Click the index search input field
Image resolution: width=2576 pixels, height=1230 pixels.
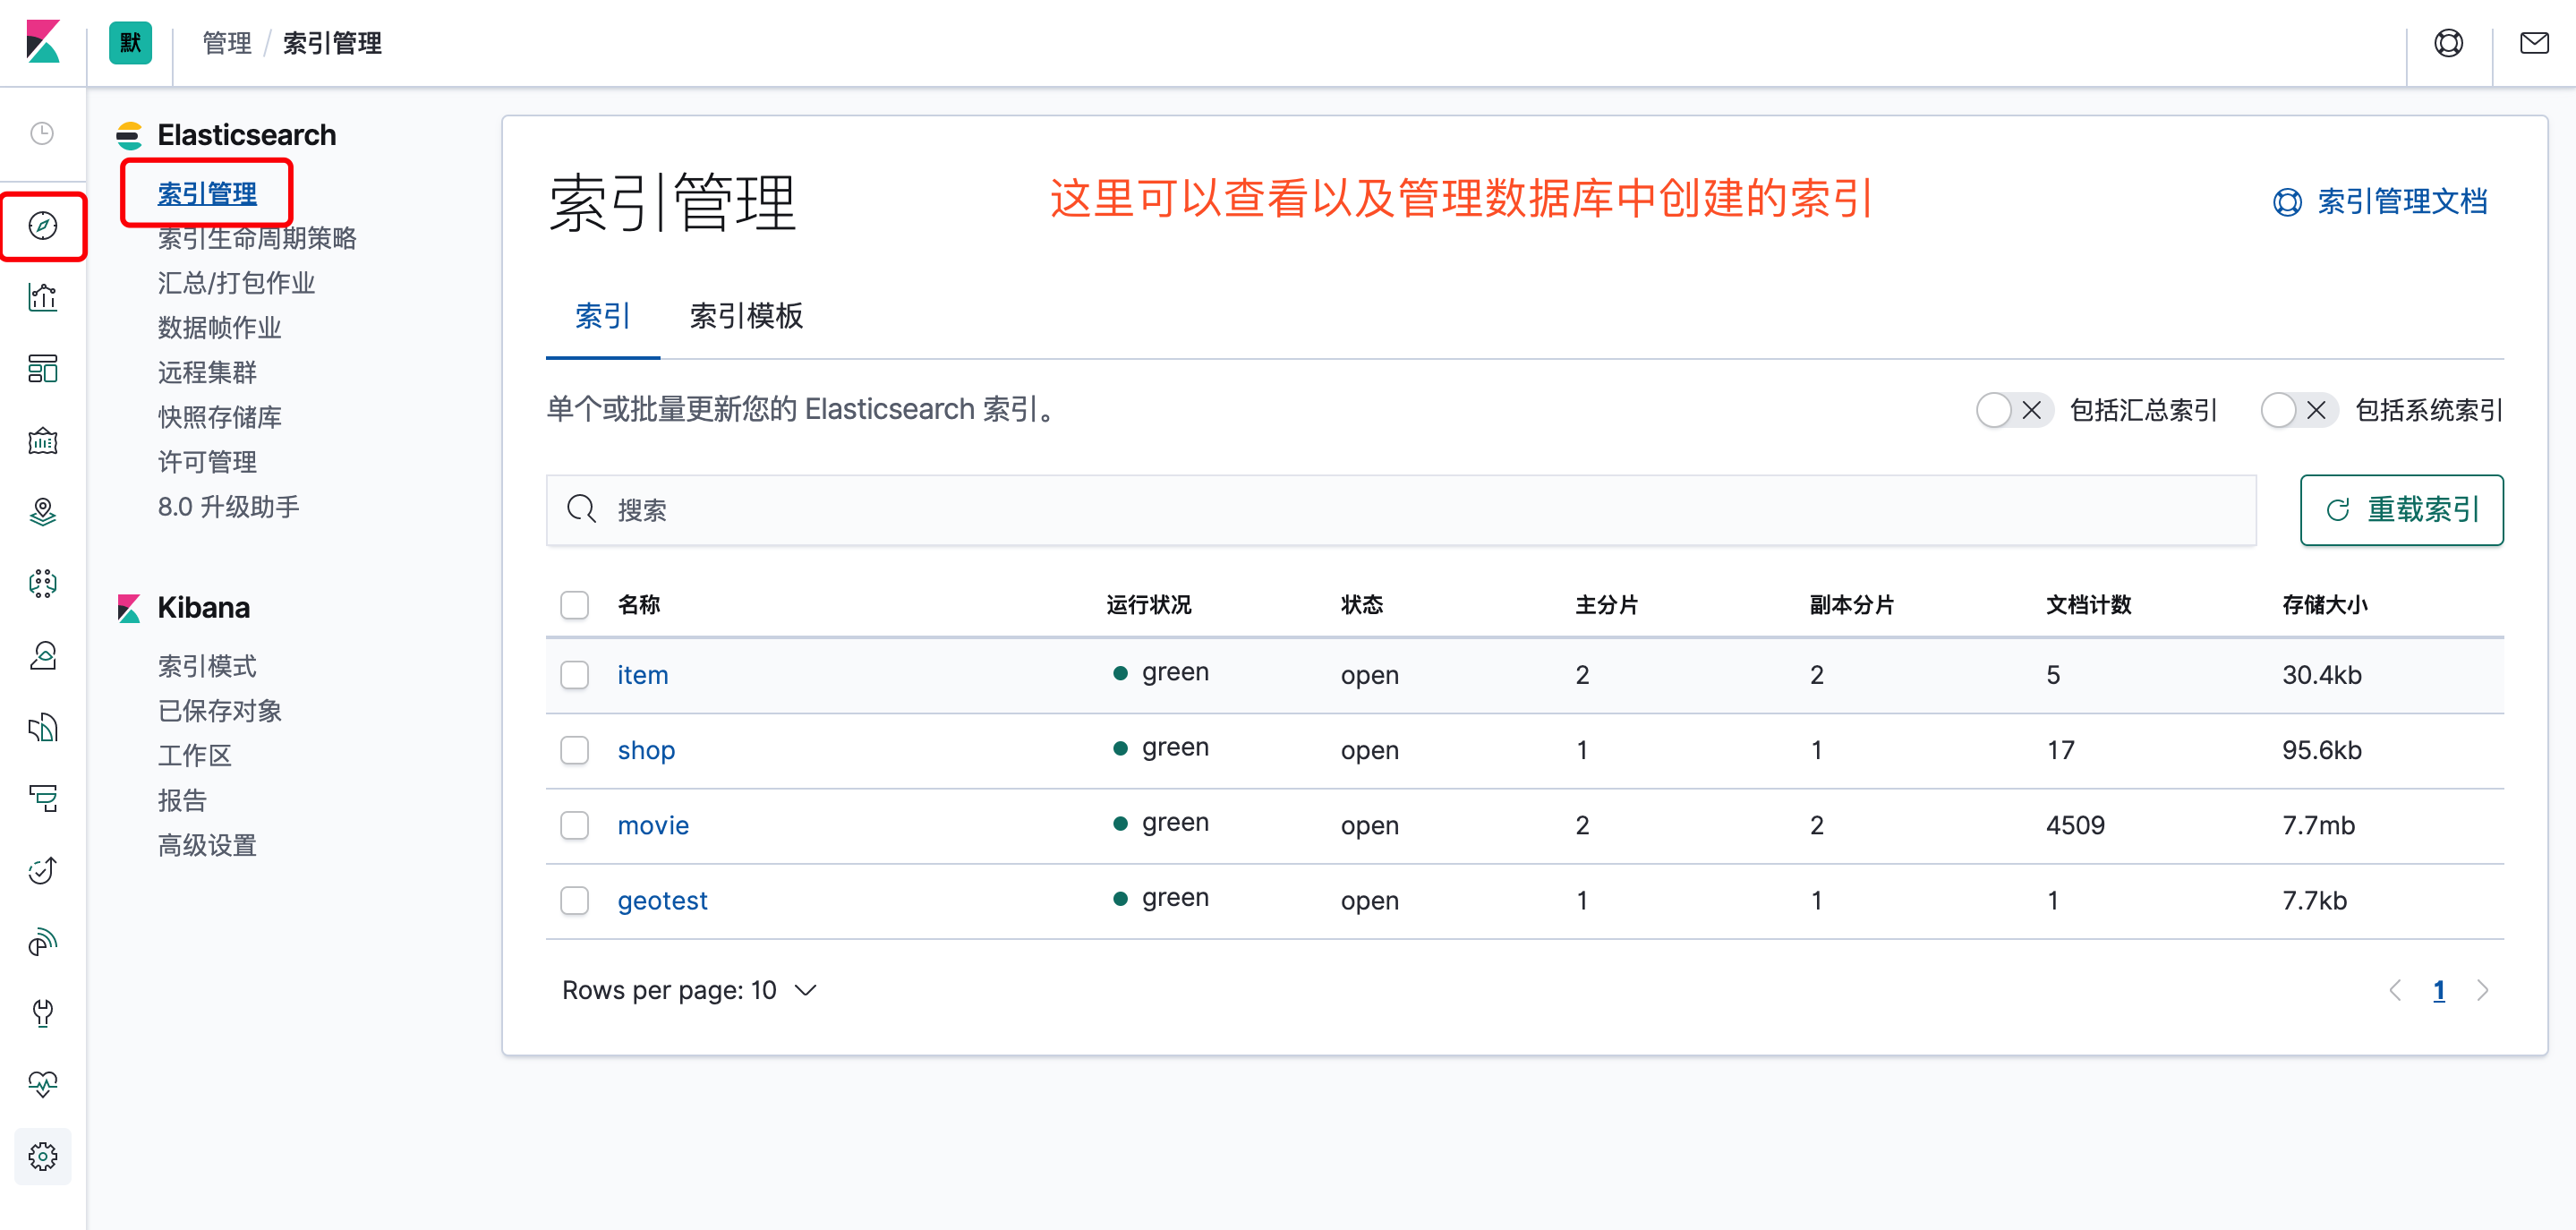coord(1400,510)
